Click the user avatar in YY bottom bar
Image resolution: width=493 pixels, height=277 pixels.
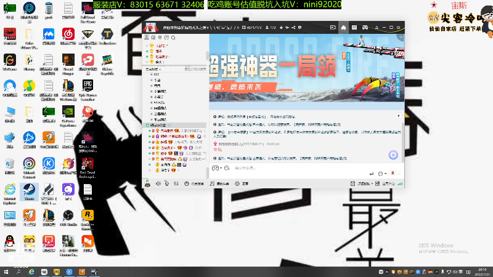coord(147,183)
